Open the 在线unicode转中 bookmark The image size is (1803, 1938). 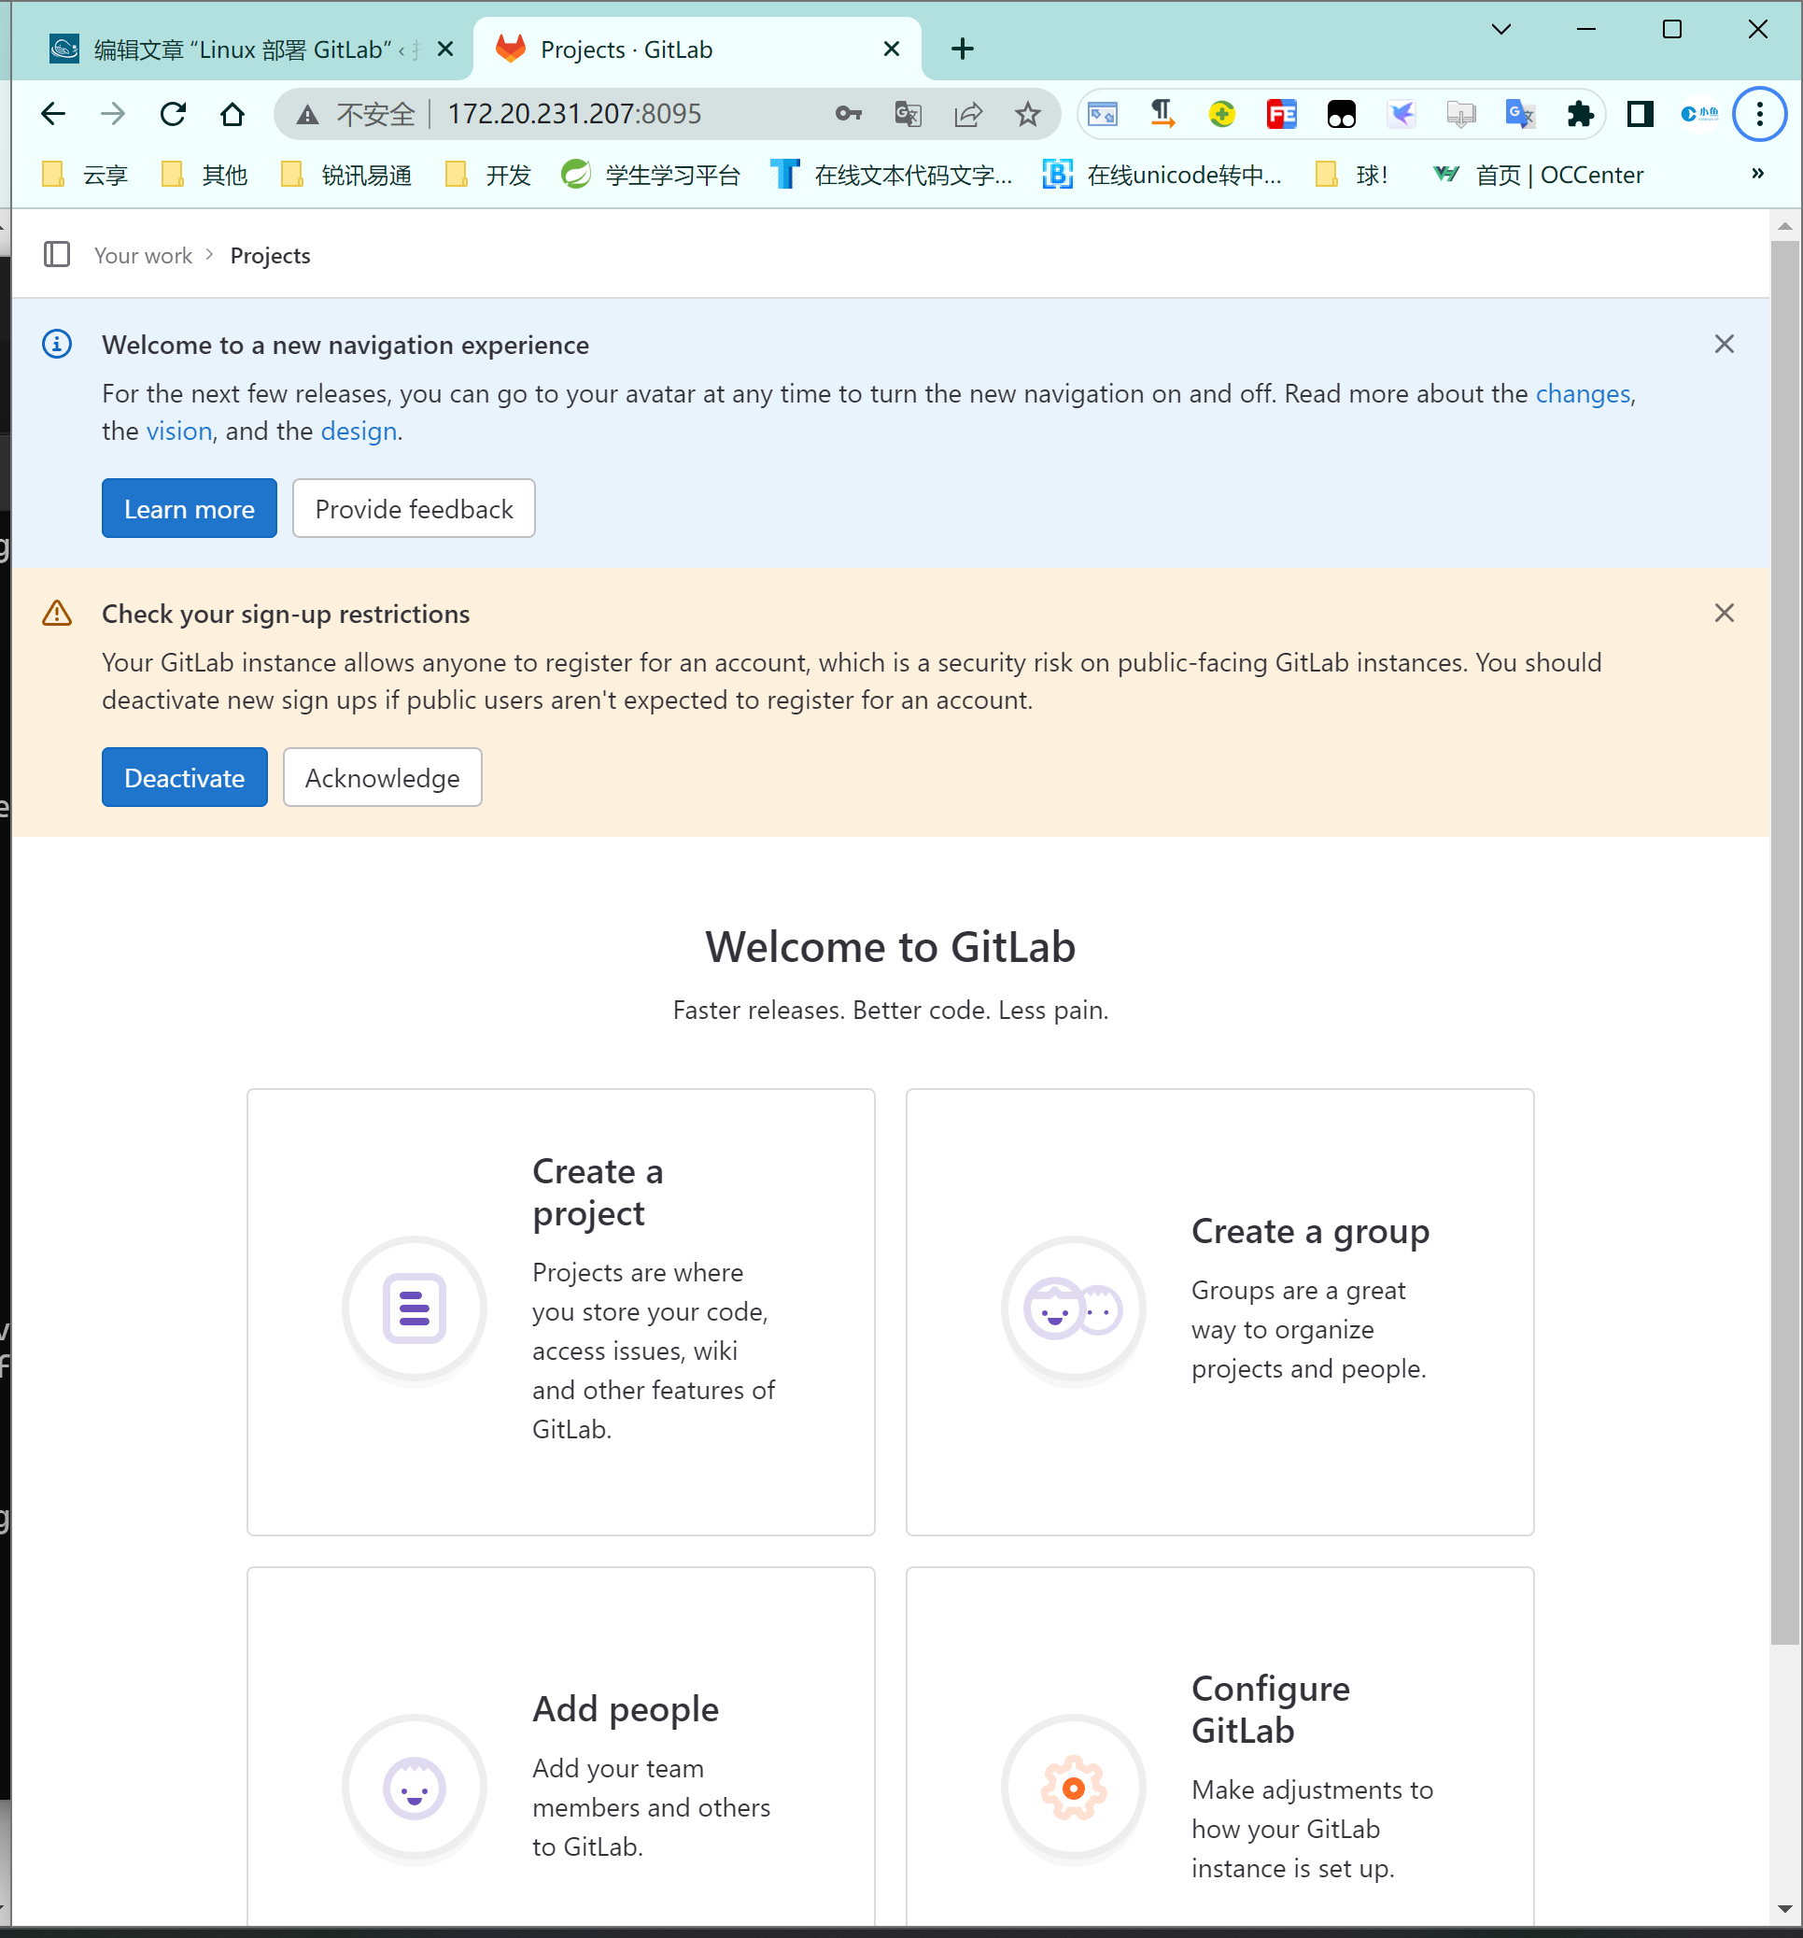coord(1162,175)
